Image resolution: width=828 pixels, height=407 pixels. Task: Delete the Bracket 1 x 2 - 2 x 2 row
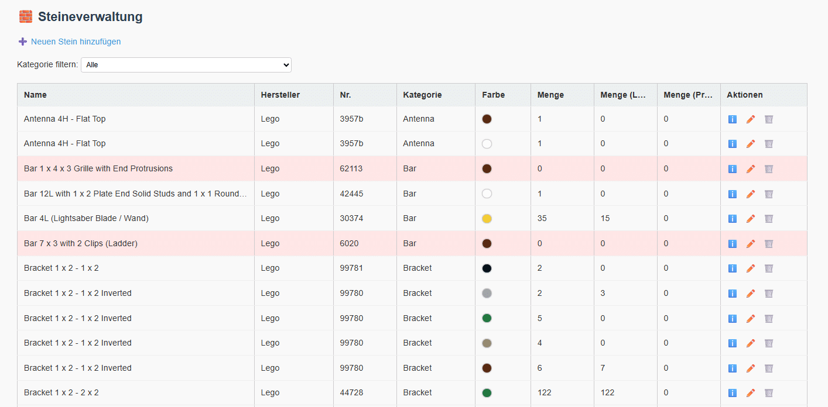pyautogui.click(x=769, y=393)
